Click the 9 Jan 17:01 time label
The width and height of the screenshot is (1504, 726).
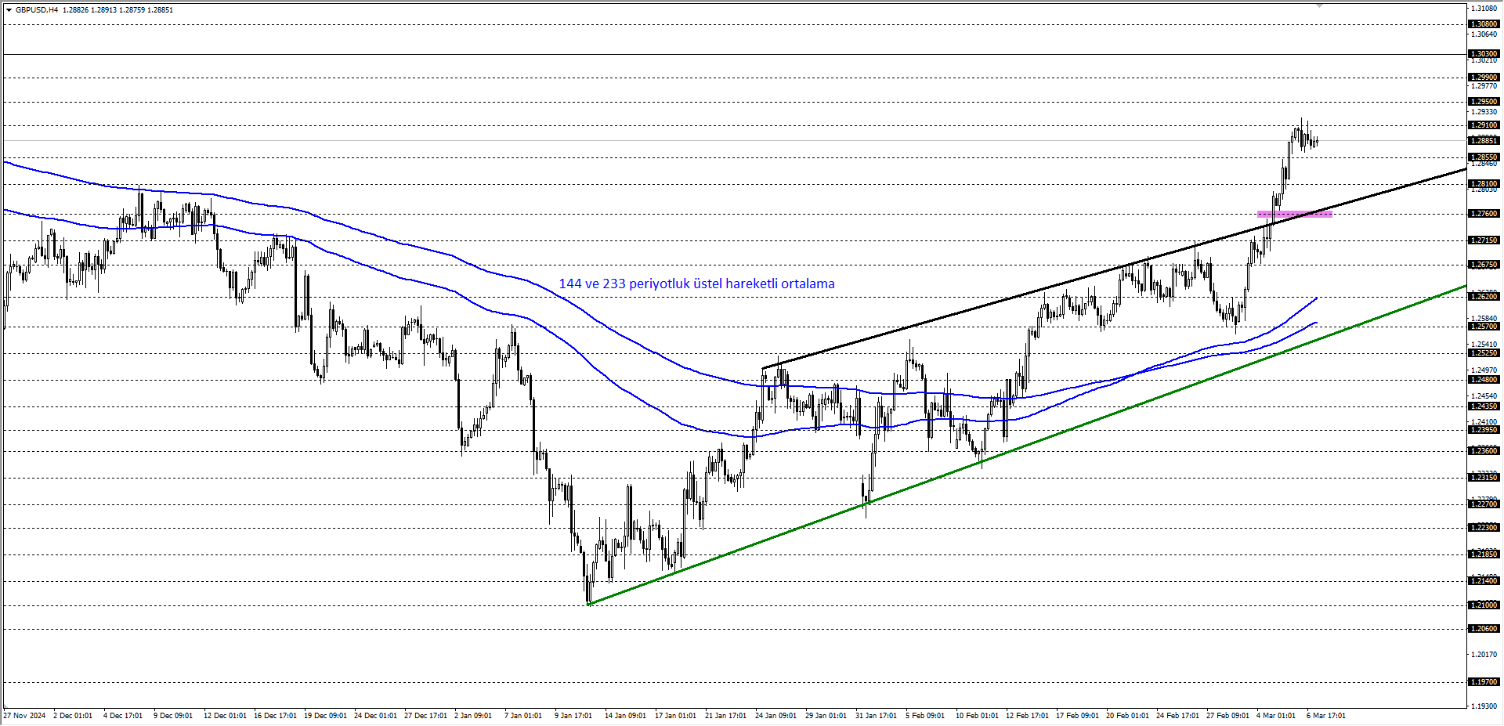[574, 716]
